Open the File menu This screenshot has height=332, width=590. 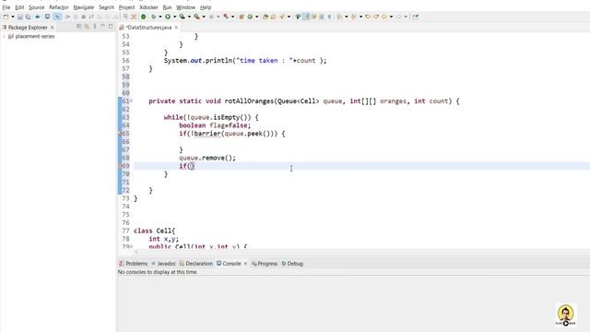point(6,7)
